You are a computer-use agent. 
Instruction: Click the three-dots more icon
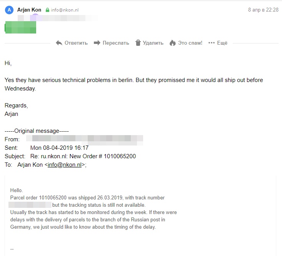(211, 43)
